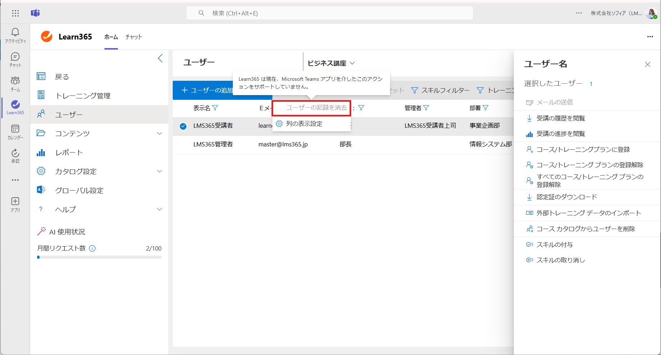661x355 pixels.
Task: Click the Microsoft Teams logo icon
Action: pos(35,13)
